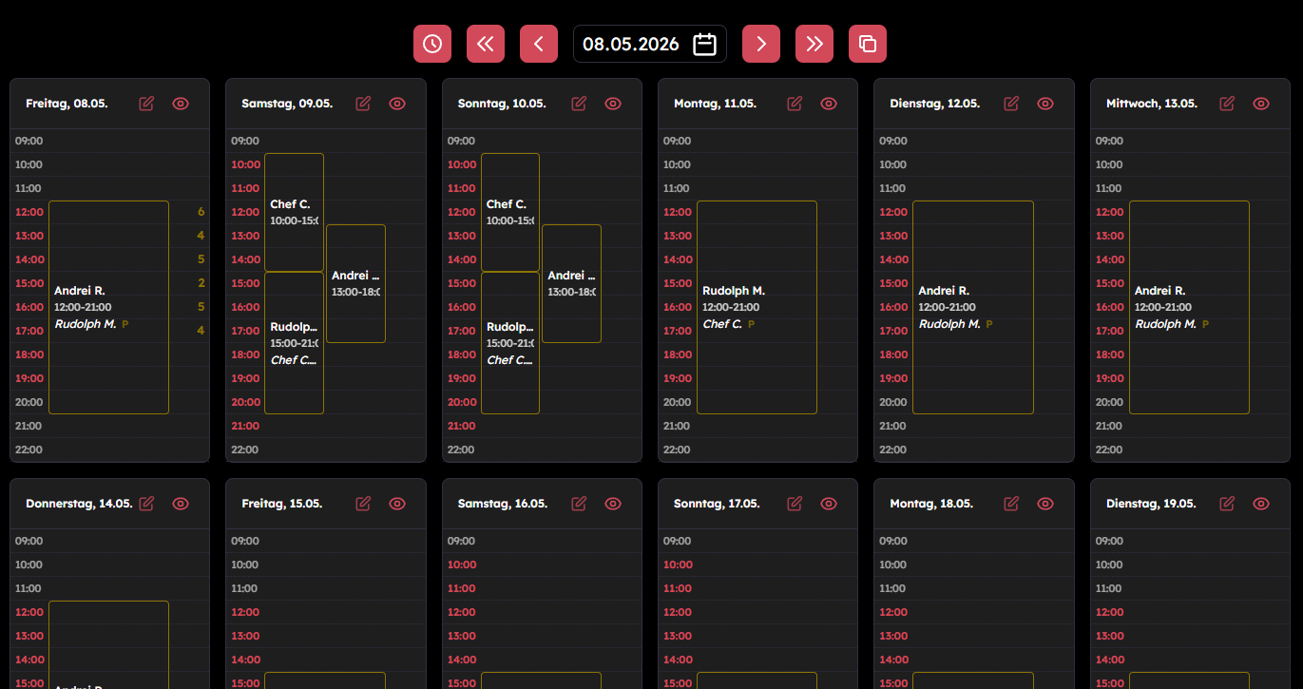Toggle the eye icon for Samstag, 16.05.
1303x689 pixels.
pos(613,504)
